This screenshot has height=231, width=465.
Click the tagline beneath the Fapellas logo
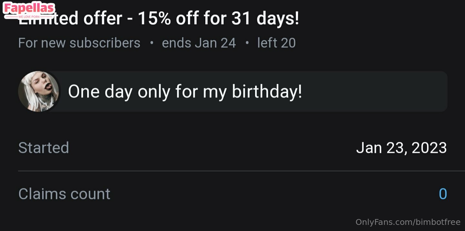pyautogui.click(x=29, y=16)
